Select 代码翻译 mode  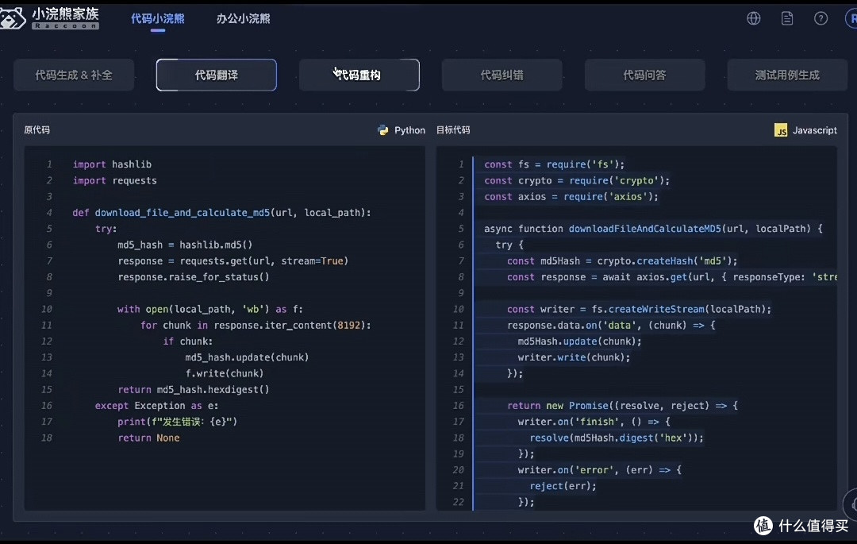pos(217,75)
